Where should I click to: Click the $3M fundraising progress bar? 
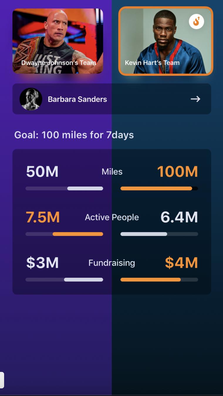coord(64,280)
